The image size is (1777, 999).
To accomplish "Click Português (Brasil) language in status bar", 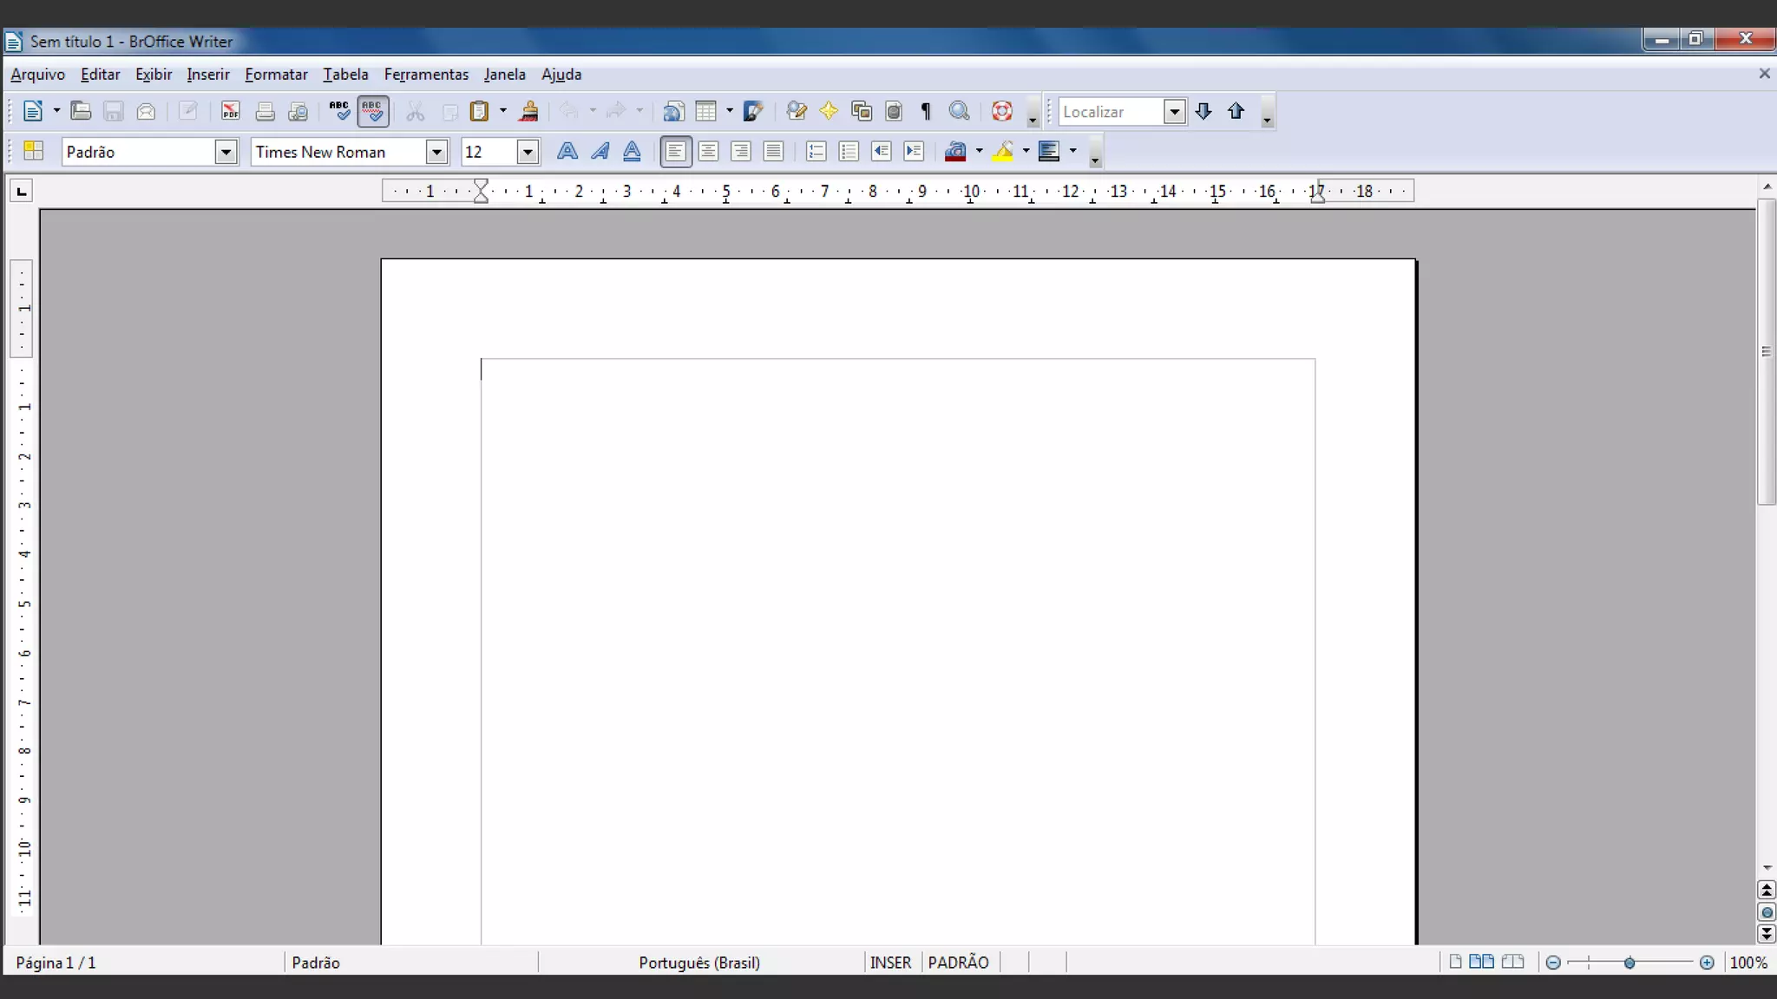I will tap(699, 963).
